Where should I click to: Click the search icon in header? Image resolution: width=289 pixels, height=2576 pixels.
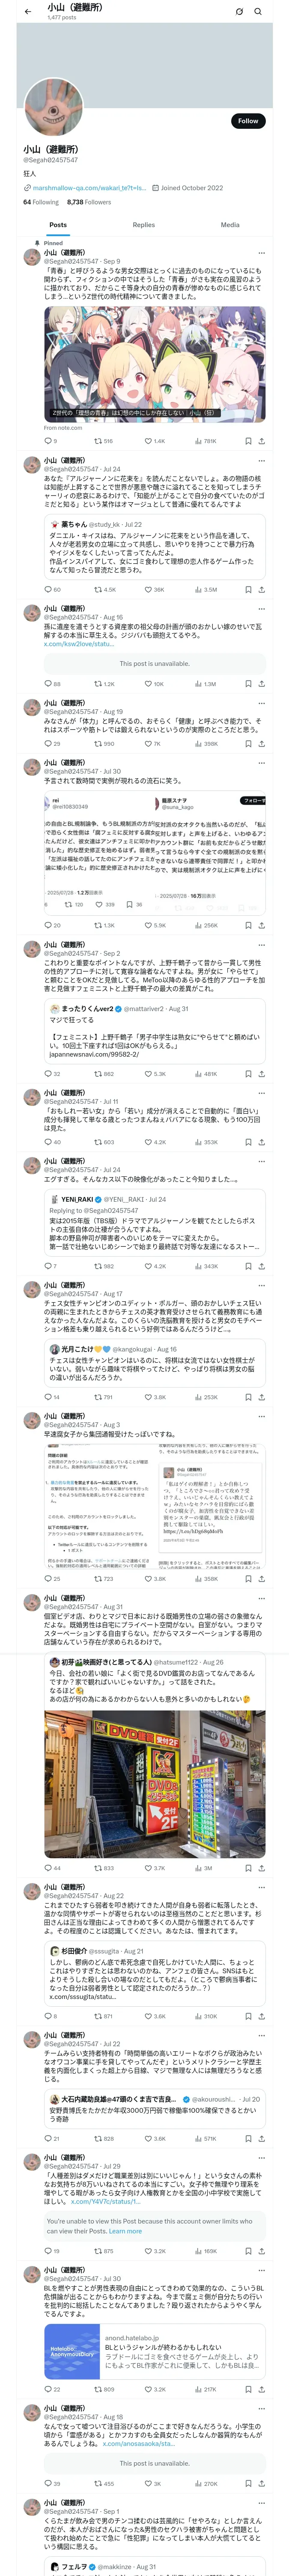(258, 12)
